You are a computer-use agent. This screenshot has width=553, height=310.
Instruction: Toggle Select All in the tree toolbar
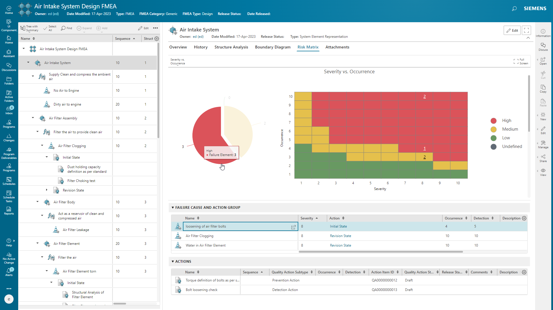pos(49,28)
